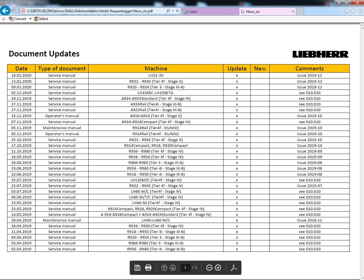Click the stop loading X in address bar
Screen dimensions: 364x280
point(177,11)
